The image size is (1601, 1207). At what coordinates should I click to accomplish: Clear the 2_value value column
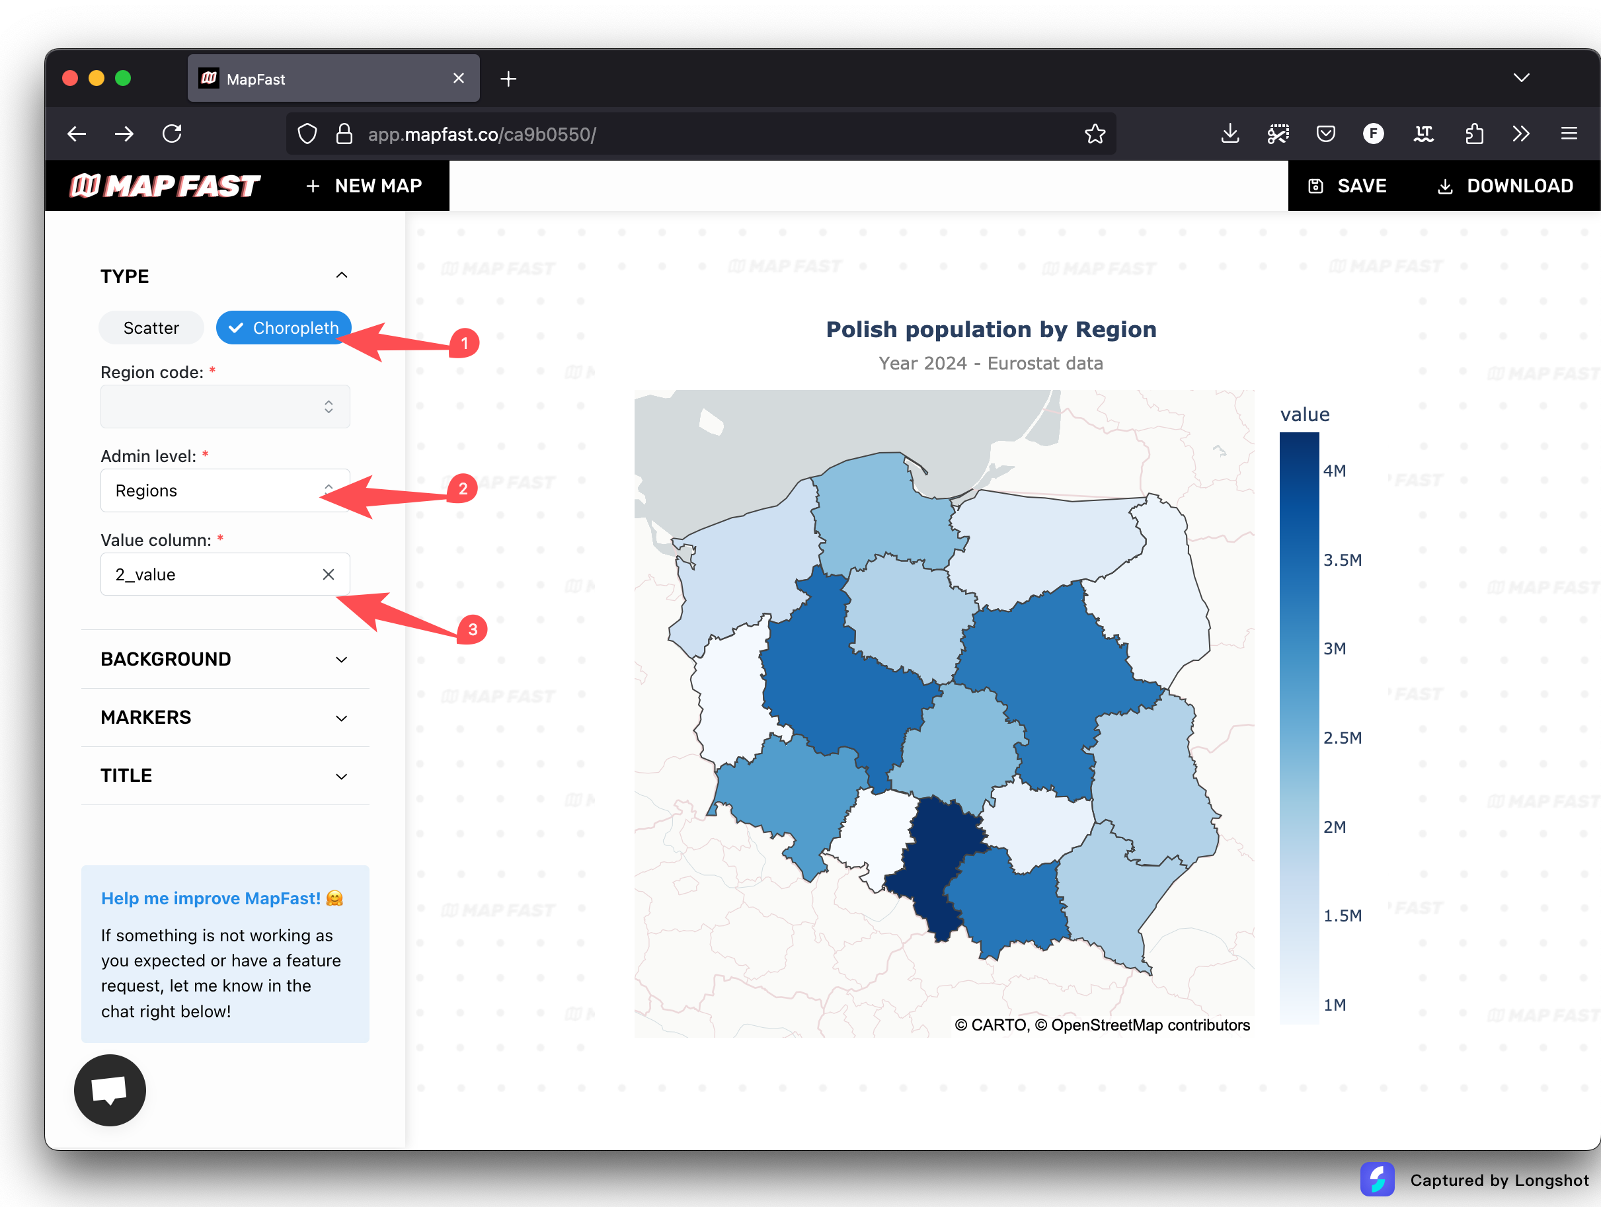pos(328,574)
